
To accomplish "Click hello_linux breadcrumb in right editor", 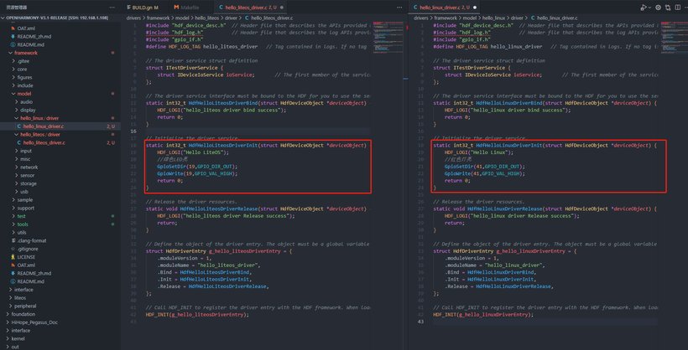I will point(493,18).
